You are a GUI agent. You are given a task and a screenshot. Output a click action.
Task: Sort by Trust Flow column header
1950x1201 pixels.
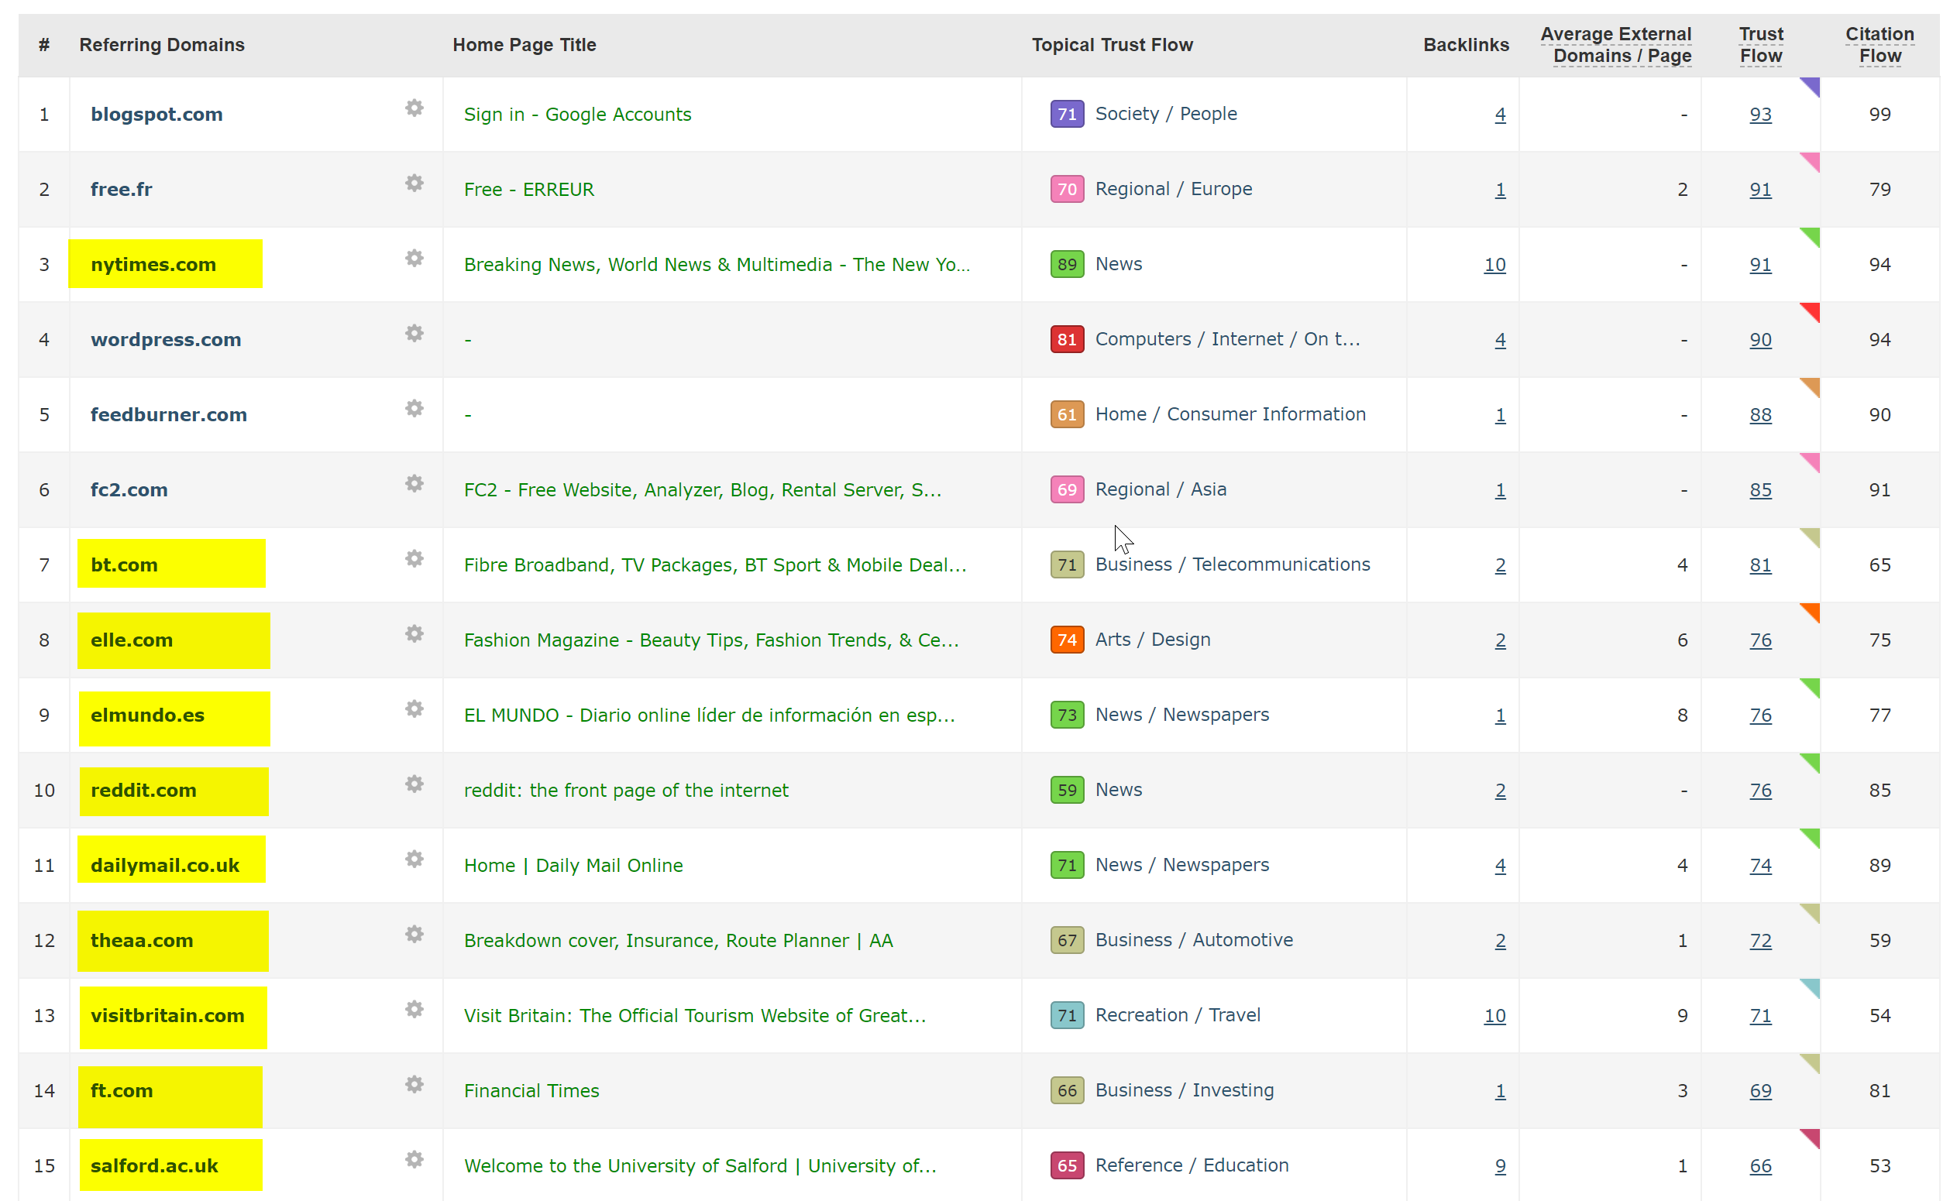click(x=1761, y=45)
